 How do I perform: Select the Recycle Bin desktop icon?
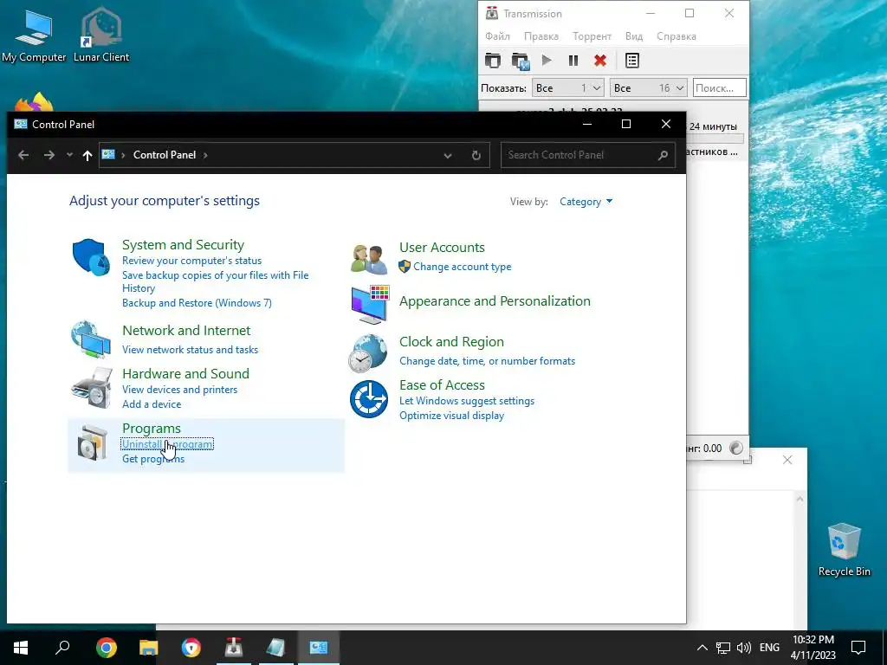pyautogui.click(x=844, y=550)
